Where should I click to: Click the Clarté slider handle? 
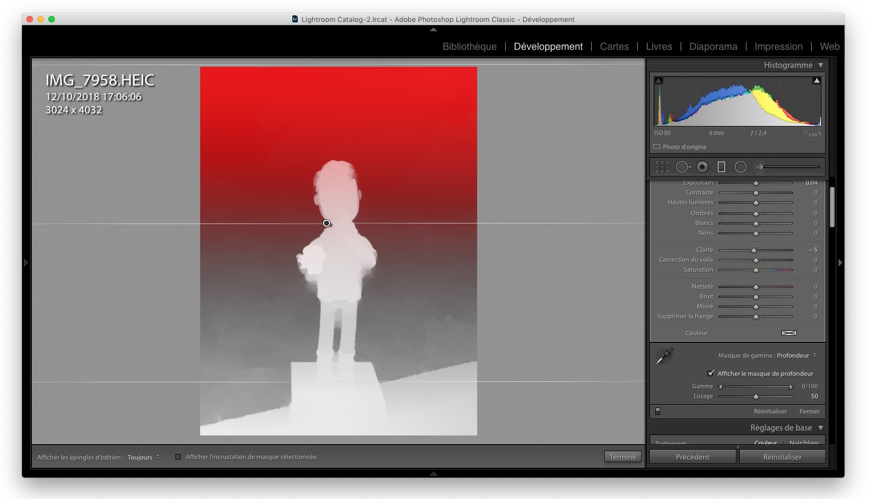(754, 250)
